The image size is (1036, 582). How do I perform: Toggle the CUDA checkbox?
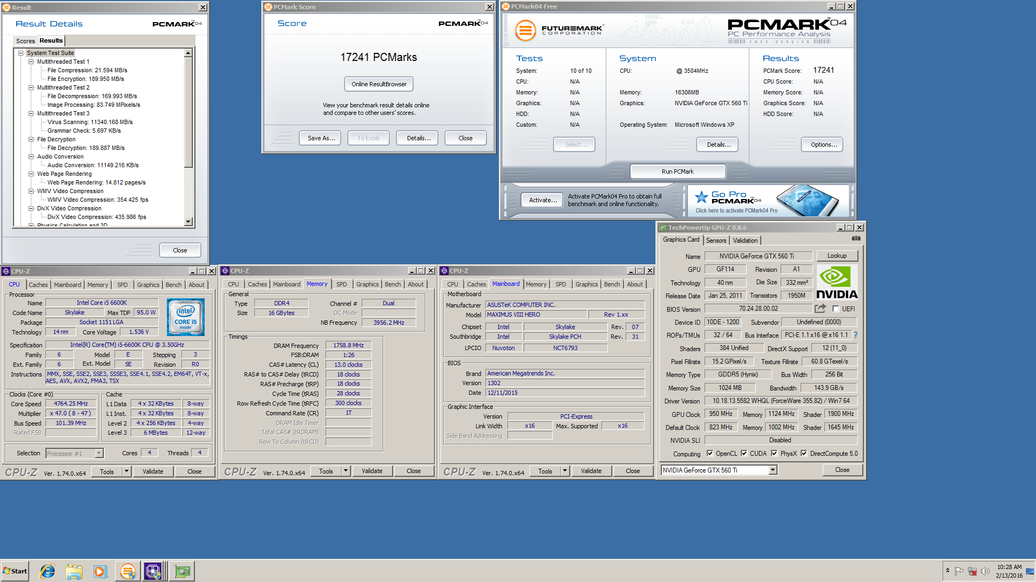click(x=744, y=454)
